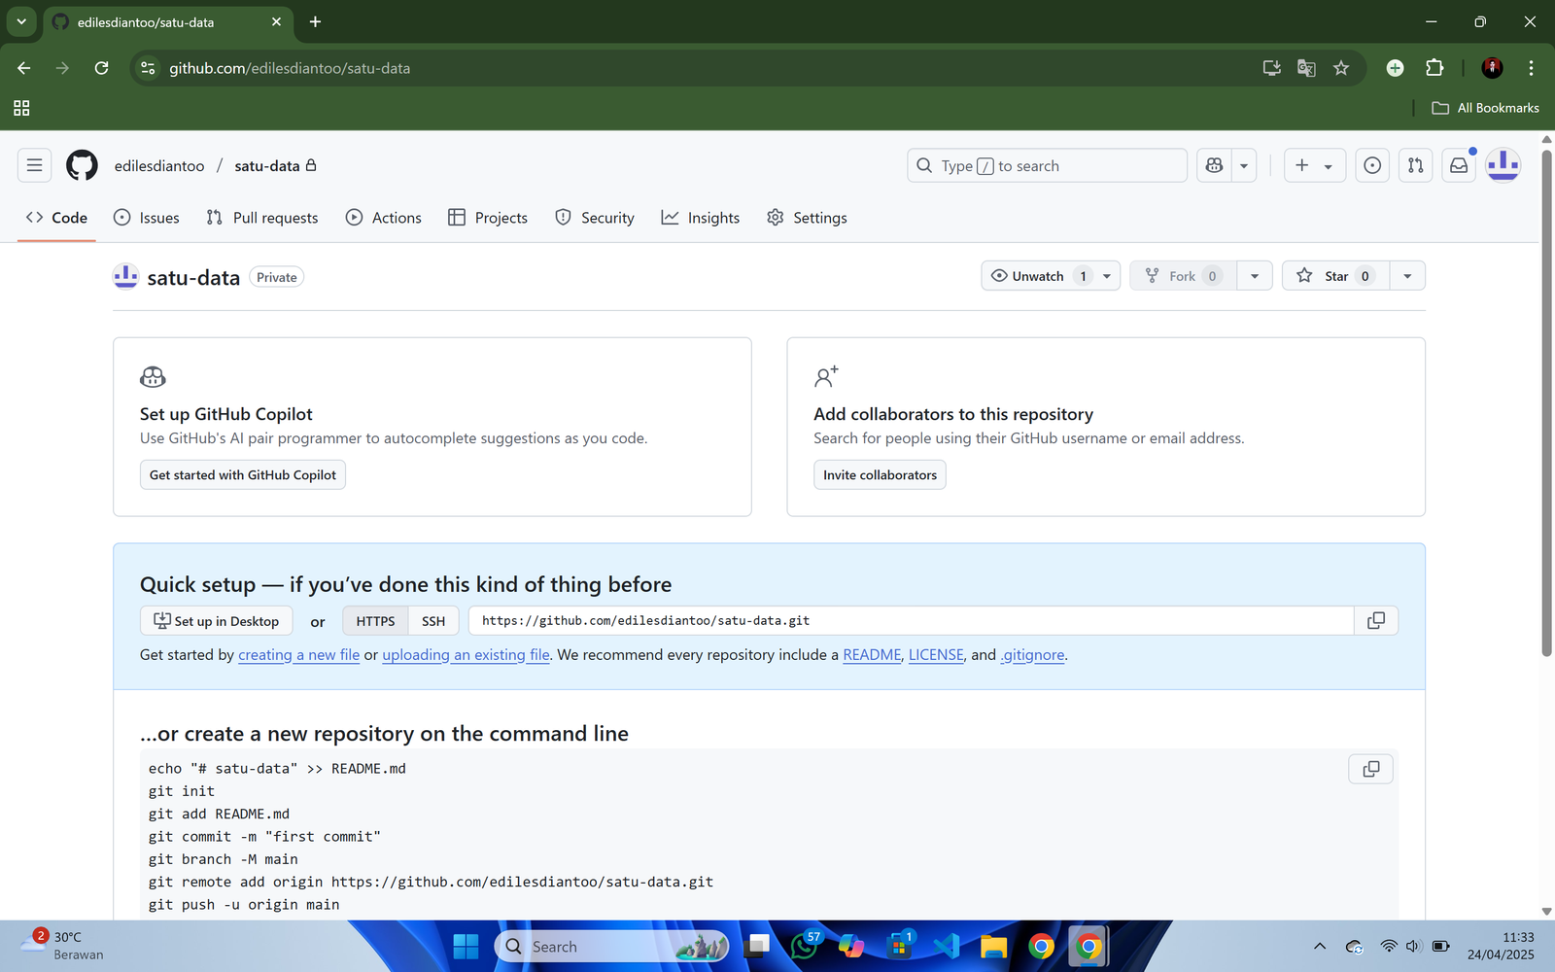Click Invite collaborators button
The width and height of the screenshot is (1555, 972).
tap(880, 474)
